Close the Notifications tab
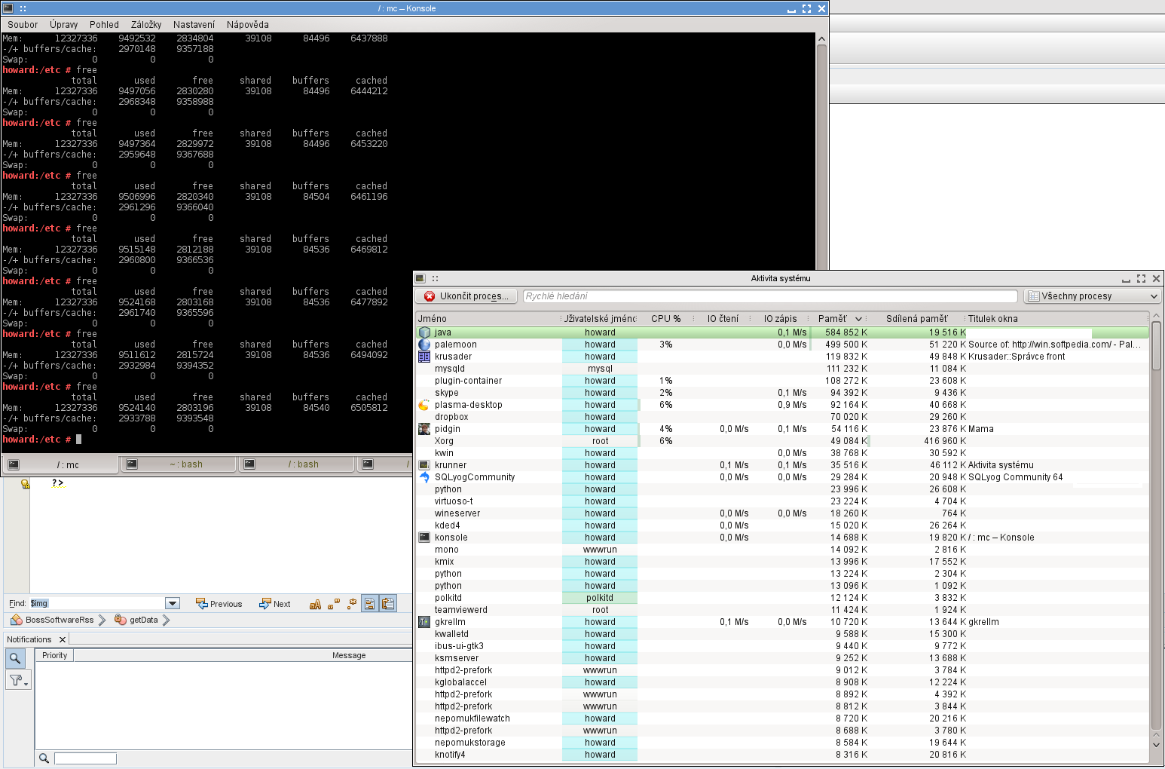 point(63,639)
